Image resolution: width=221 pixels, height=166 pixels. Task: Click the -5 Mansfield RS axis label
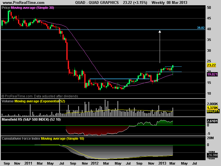tap(209, 134)
